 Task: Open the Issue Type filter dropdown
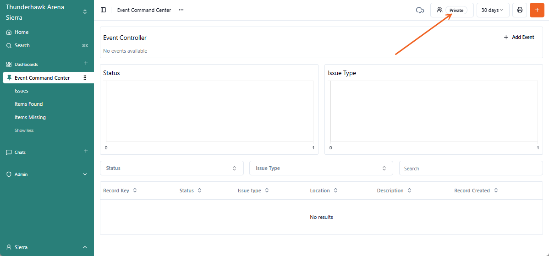click(321, 168)
